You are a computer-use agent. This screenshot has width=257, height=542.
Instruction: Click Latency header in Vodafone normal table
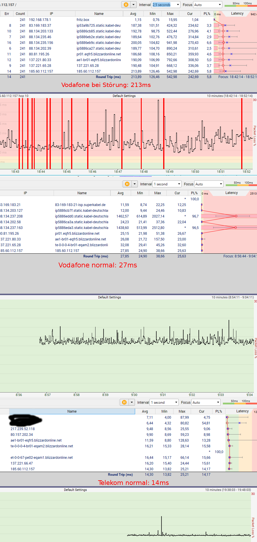click(x=231, y=193)
